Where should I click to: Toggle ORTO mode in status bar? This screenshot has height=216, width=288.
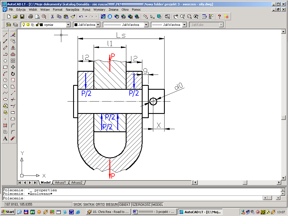pyautogui.click(x=100, y=204)
